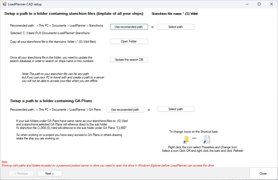Click the Selected stanchions path text
Screen dimensions: 278x180
(x=50, y=33)
